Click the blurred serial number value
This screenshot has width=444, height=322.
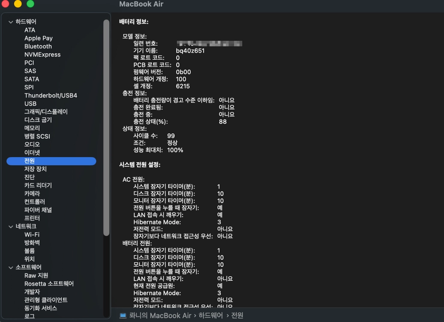[x=209, y=44]
